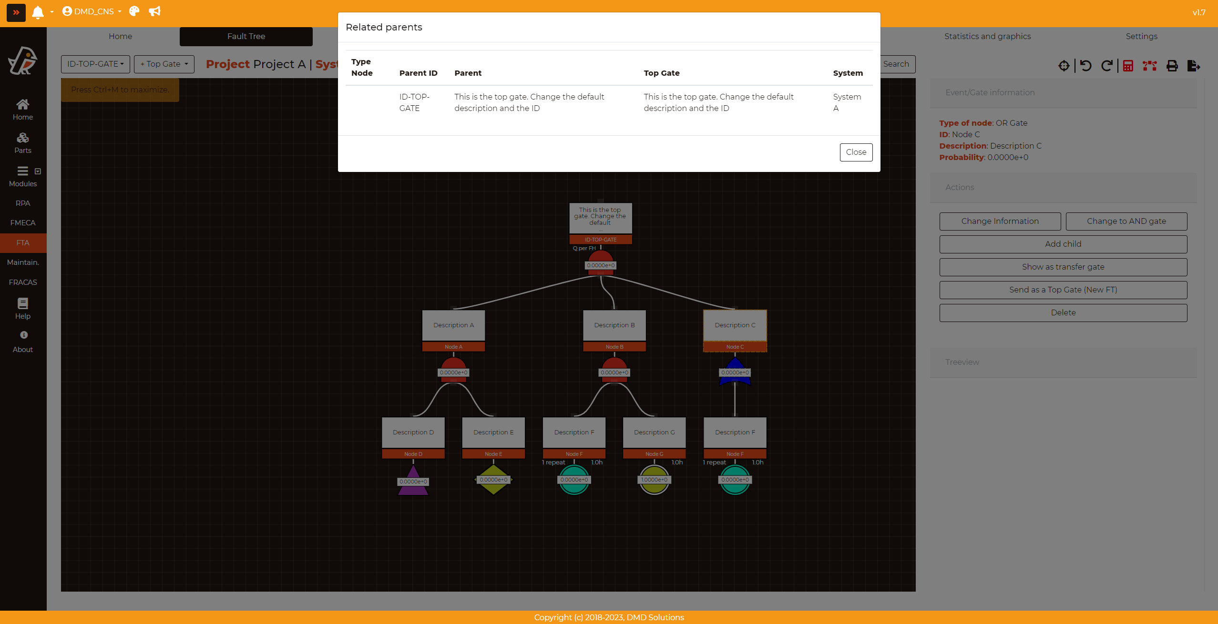Toggle the Modules submenu checkbox icon

pos(38,171)
